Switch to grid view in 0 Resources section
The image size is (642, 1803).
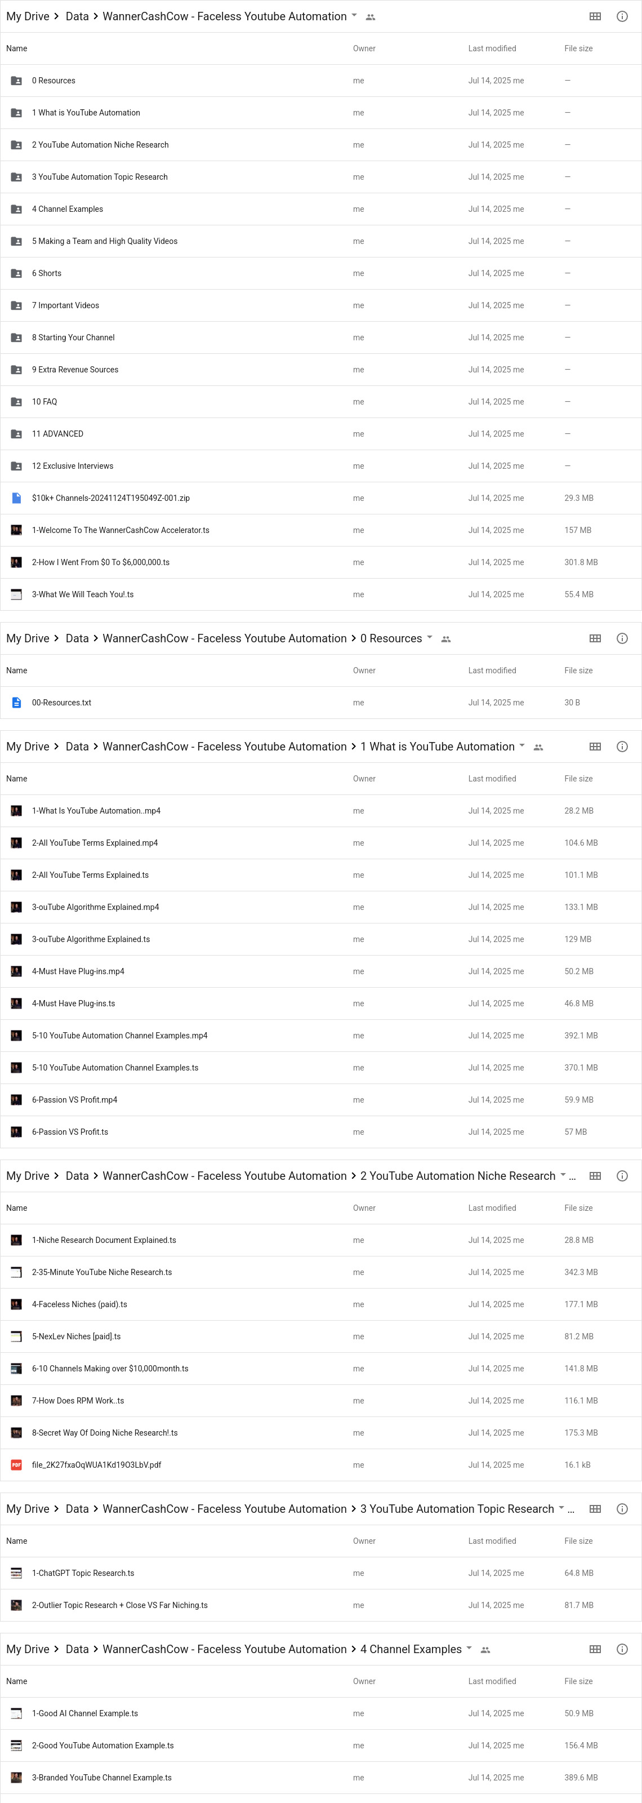point(595,638)
